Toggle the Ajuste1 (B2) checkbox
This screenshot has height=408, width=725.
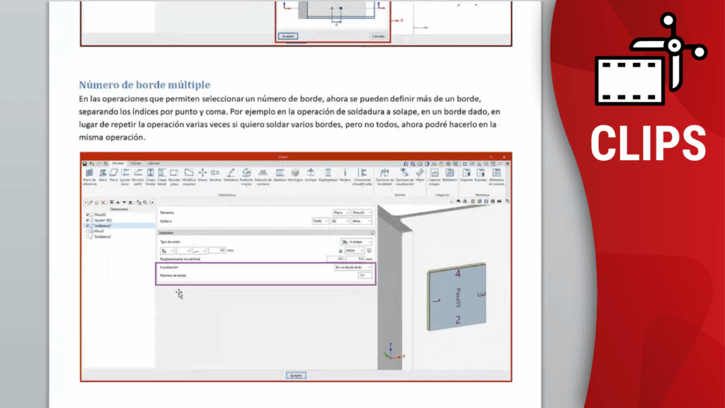click(x=88, y=220)
